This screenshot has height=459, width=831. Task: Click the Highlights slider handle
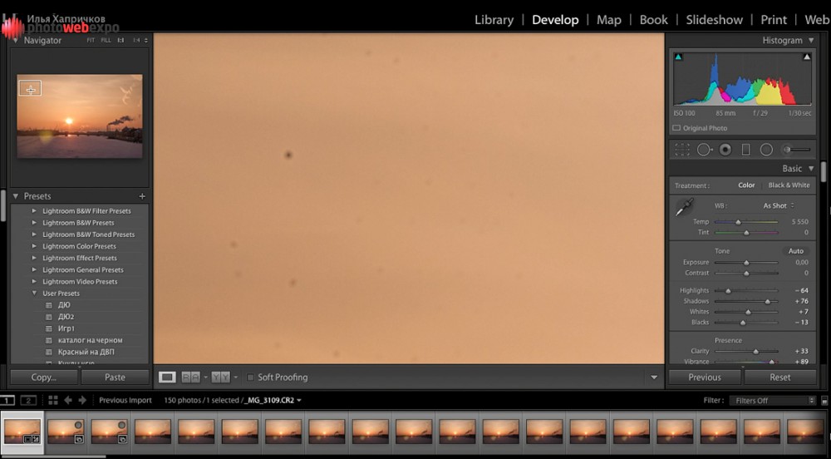coord(728,290)
